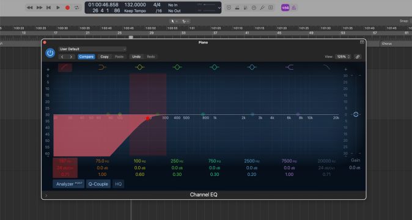This screenshot has height=220, width=412.
Task: Click the Copy button in plugin header
Action: point(105,57)
